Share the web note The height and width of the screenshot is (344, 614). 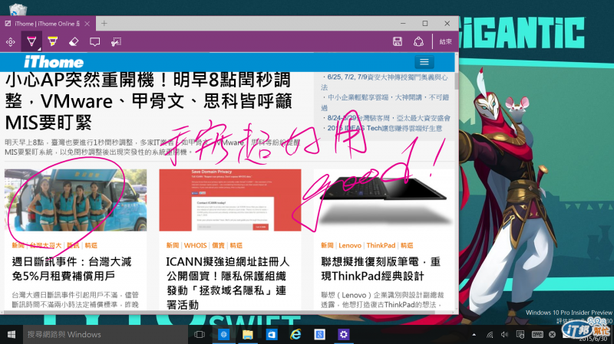pos(418,41)
